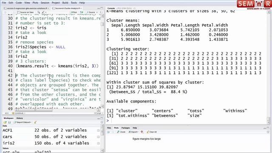Open the Build menu
Viewport: 272px width, 153px height.
(65, 3)
